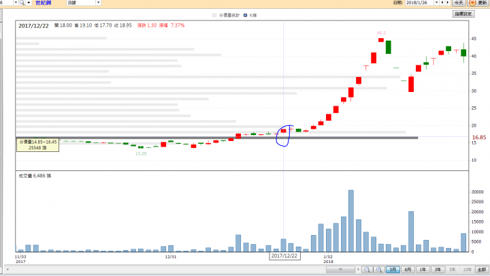Toggle the 分價量統計 legend item
Viewport: 490px width, 276px height.
(226, 15)
